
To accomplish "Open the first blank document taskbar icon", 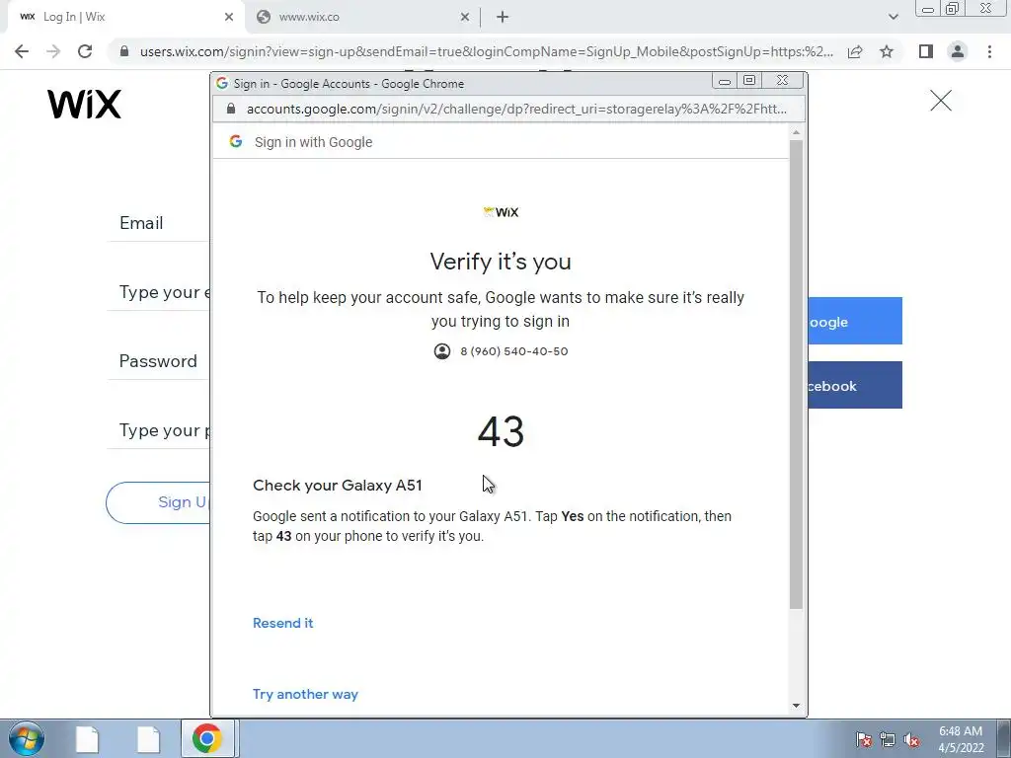I will [87, 739].
